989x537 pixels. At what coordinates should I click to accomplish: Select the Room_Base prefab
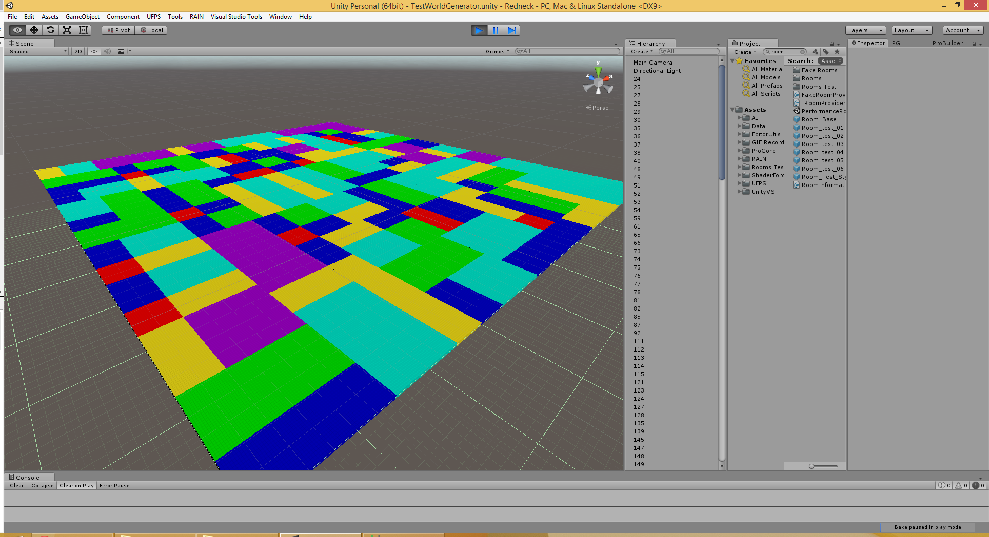pos(815,119)
